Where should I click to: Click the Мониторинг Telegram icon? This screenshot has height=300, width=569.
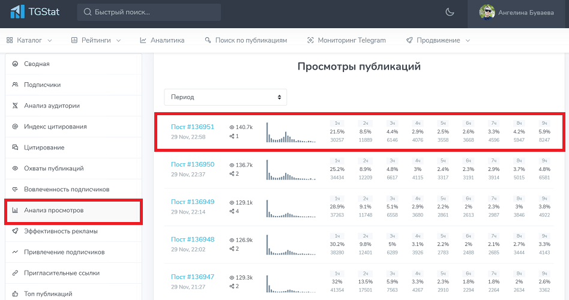(x=310, y=40)
